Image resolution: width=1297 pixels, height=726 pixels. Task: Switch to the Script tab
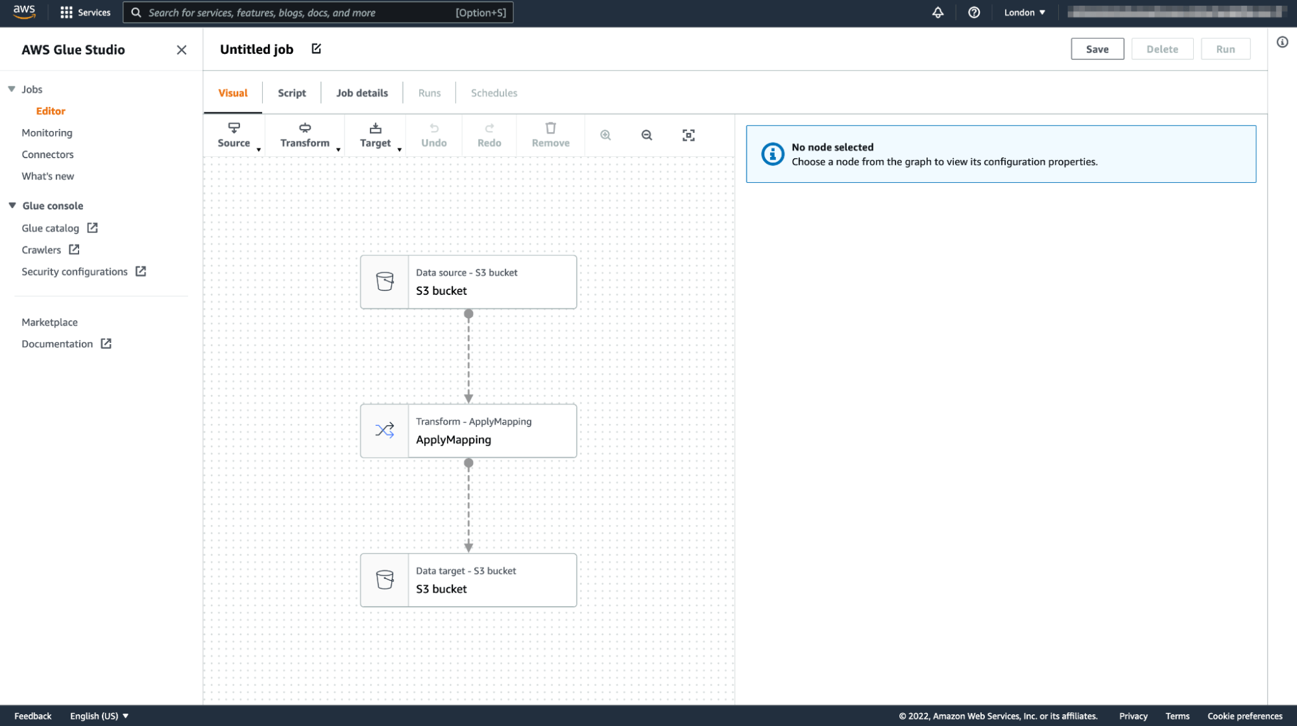point(291,93)
